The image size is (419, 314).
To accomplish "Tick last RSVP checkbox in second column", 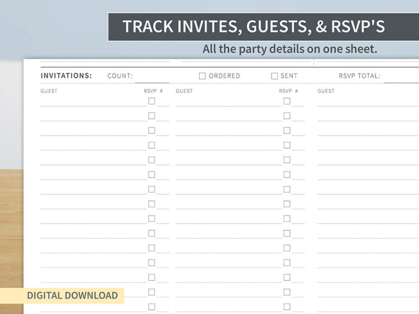I will click(287, 306).
